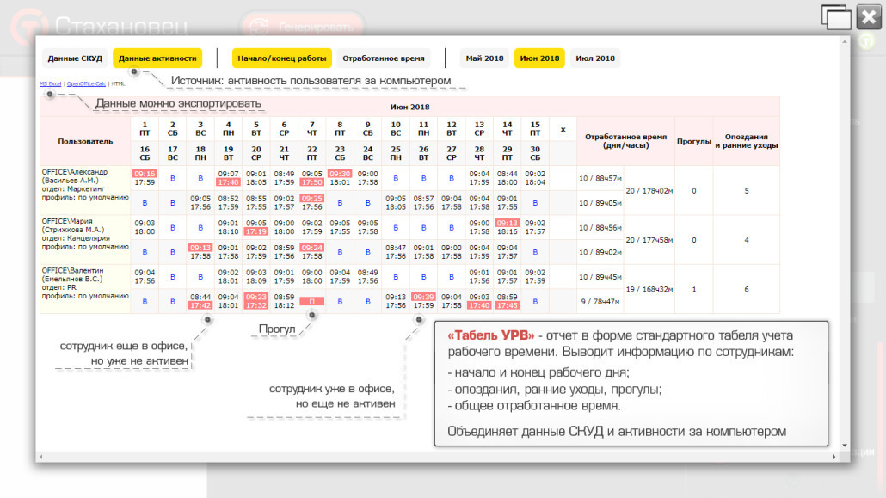This screenshot has width=886, height=498.
Task: Click the 10 / 89ч05м half-month subtotal
Action: tap(600, 203)
